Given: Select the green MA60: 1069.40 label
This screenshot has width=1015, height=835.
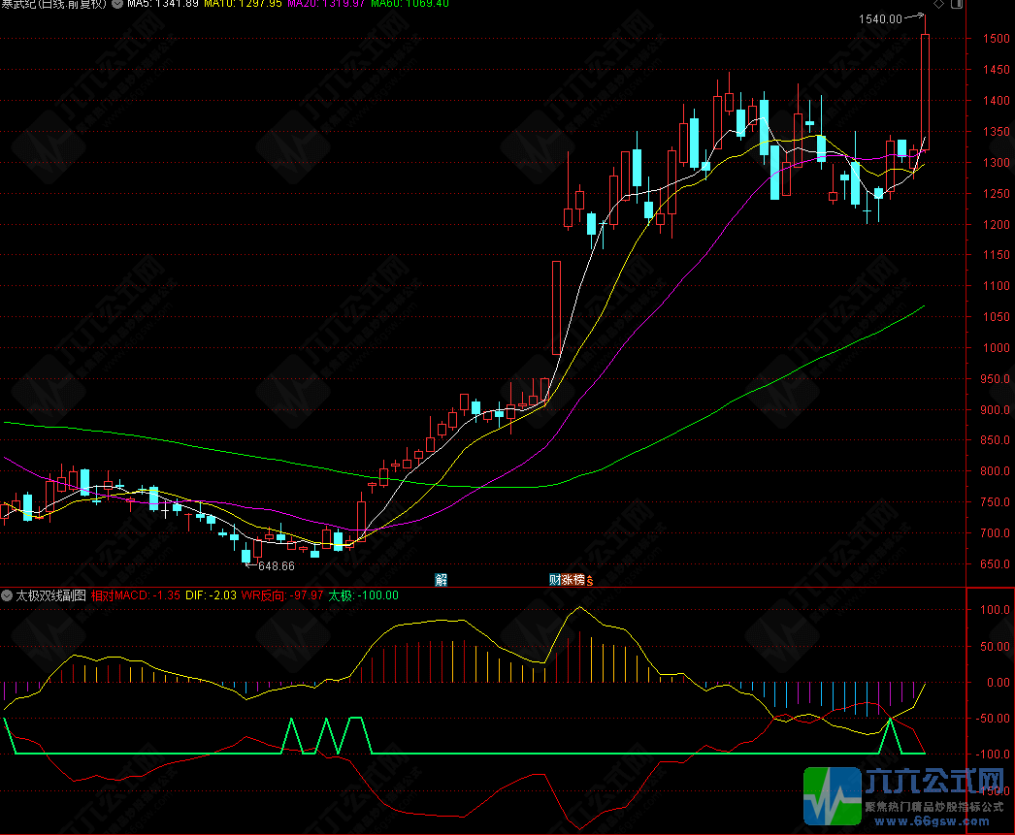Looking at the screenshot, I should tap(409, 3).
